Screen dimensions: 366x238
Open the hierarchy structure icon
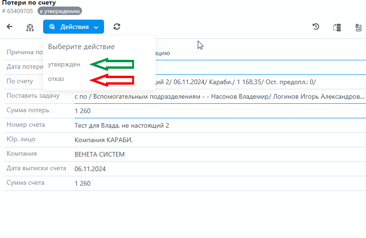(30, 27)
